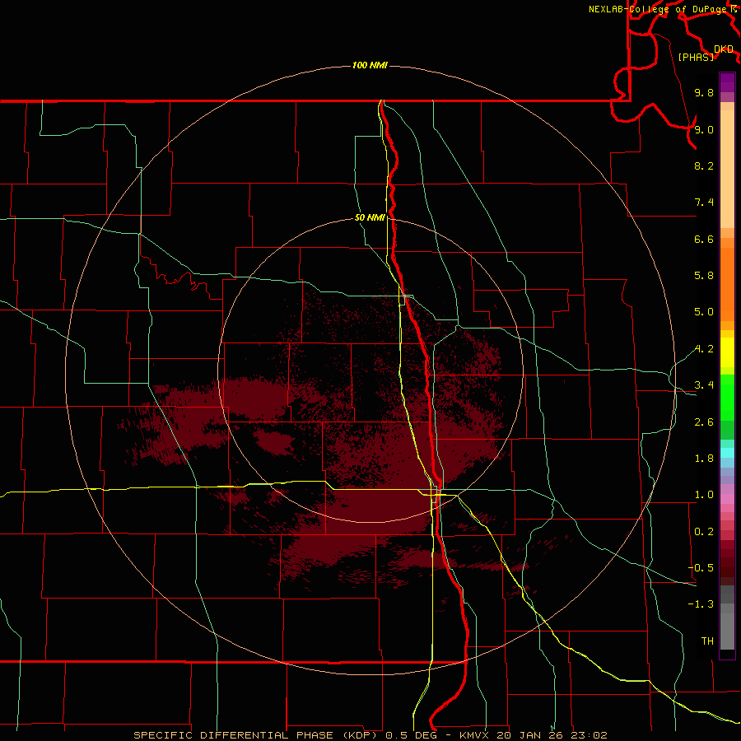Click the 6.6 value on the color scale
The width and height of the screenshot is (741, 741).
(704, 239)
